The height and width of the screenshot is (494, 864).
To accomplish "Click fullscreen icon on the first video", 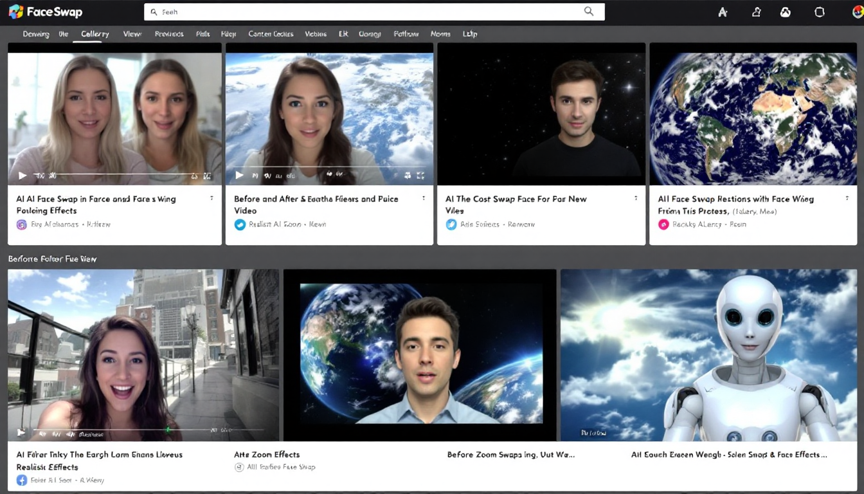I will click(207, 176).
